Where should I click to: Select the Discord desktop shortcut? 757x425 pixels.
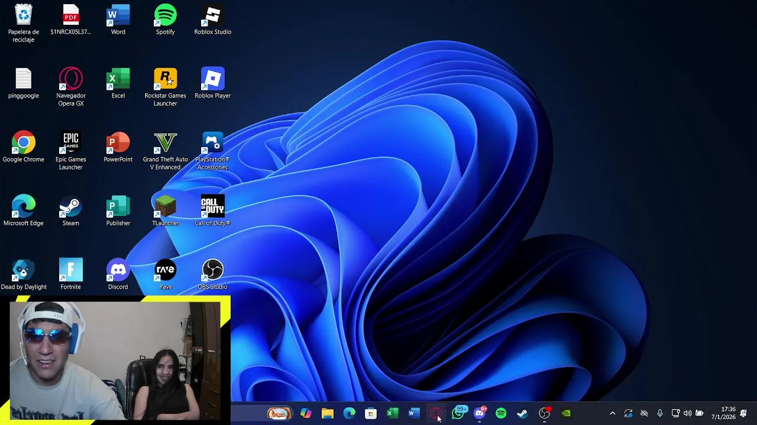[118, 274]
